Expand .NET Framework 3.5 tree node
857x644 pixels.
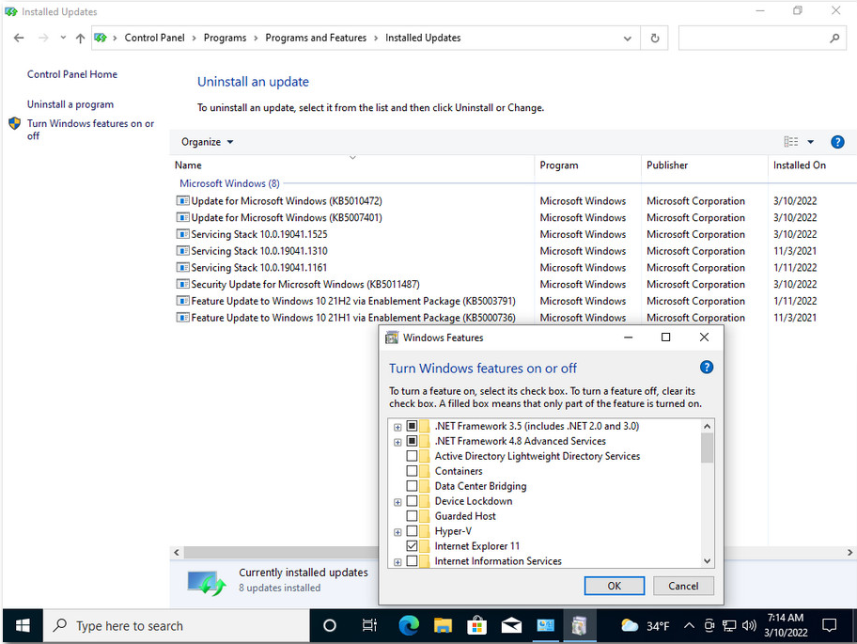pyautogui.click(x=397, y=427)
